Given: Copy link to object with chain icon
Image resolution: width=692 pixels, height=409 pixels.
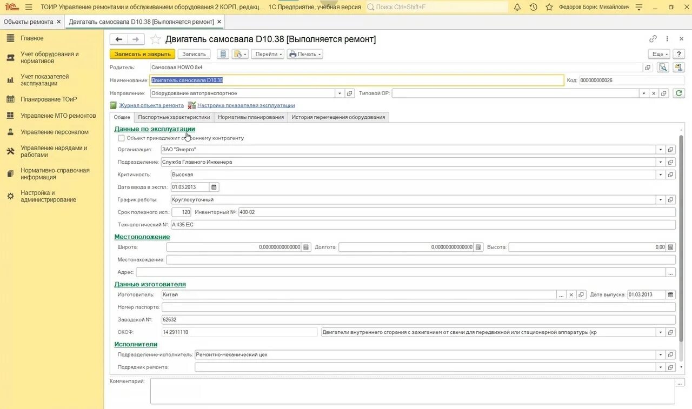Looking at the screenshot, I should 653,39.
